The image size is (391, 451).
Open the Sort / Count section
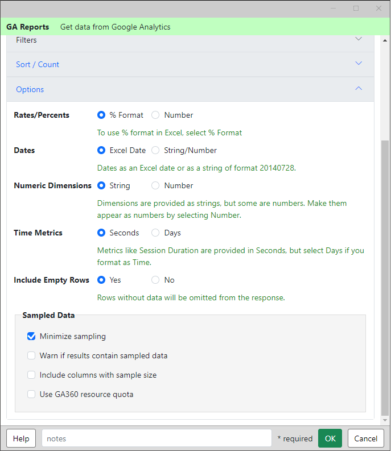[x=190, y=64]
